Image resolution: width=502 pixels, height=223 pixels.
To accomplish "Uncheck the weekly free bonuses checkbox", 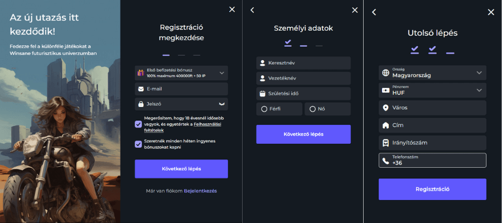I will coord(138,144).
